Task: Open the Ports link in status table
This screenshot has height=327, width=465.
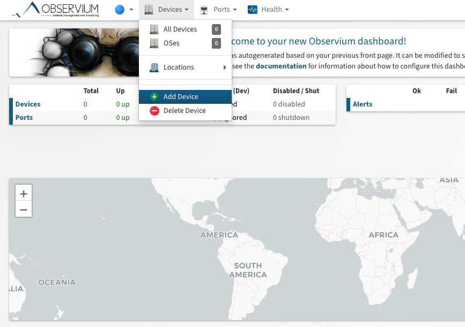Action: [x=24, y=118]
